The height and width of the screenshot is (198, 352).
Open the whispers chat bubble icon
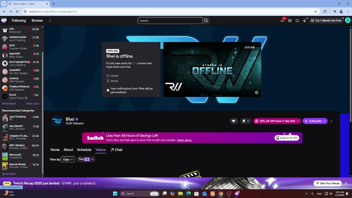pyautogui.click(x=297, y=21)
